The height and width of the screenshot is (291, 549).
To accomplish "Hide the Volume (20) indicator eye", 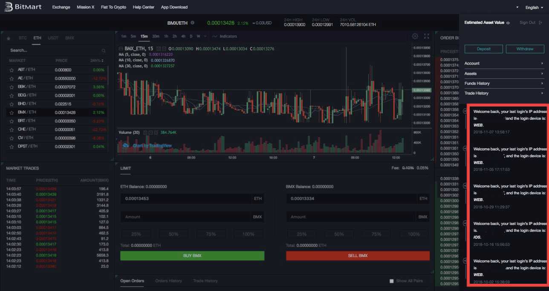I will coord(145,133).
